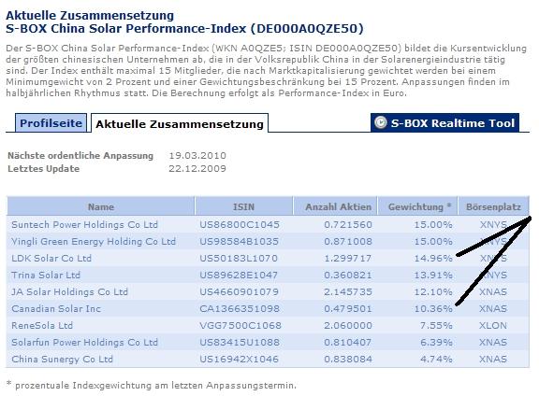Screen dimensions: 539x396
Task: Click the Börsenplatz column header
Action: click(494, 206)
